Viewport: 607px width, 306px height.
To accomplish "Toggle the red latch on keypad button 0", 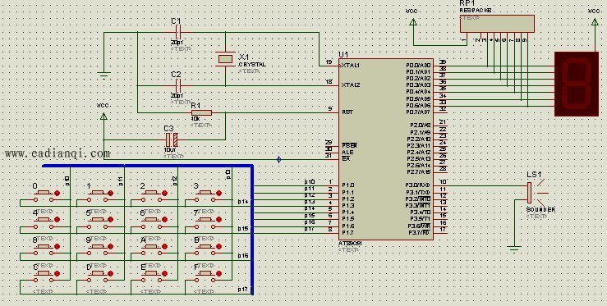I will point(57,193).
